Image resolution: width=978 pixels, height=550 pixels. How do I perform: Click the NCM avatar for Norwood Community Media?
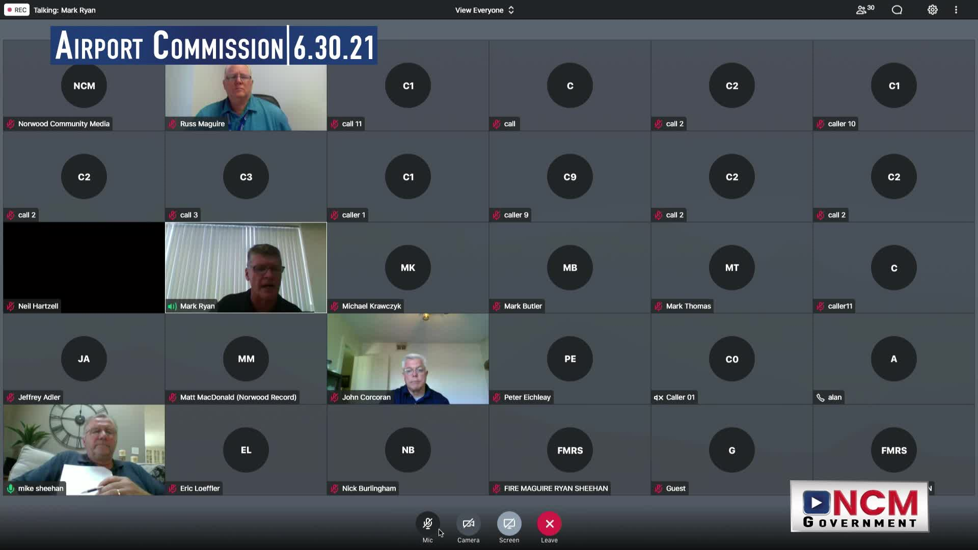point(84,86)
